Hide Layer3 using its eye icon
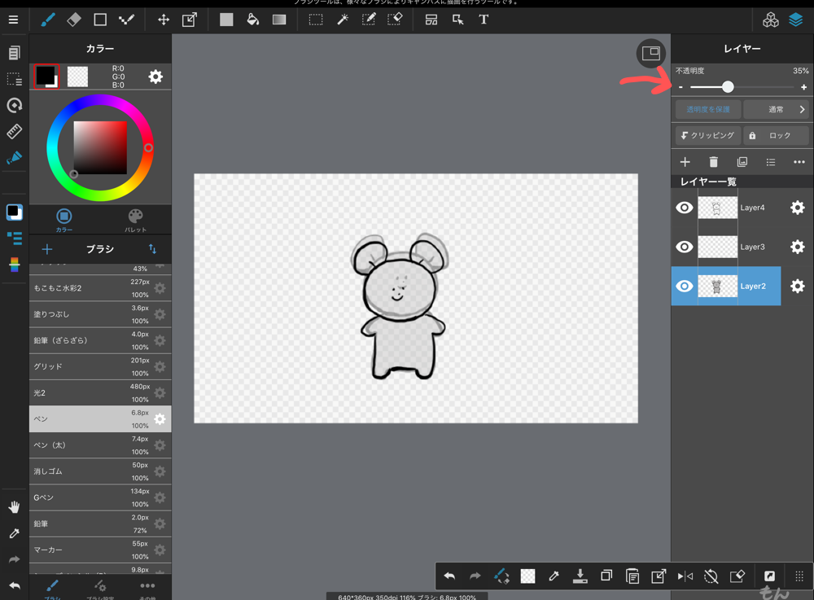 pyautogui.click(x=685, y=247)
